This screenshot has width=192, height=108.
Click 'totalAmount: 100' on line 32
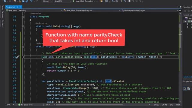(59, 98)
